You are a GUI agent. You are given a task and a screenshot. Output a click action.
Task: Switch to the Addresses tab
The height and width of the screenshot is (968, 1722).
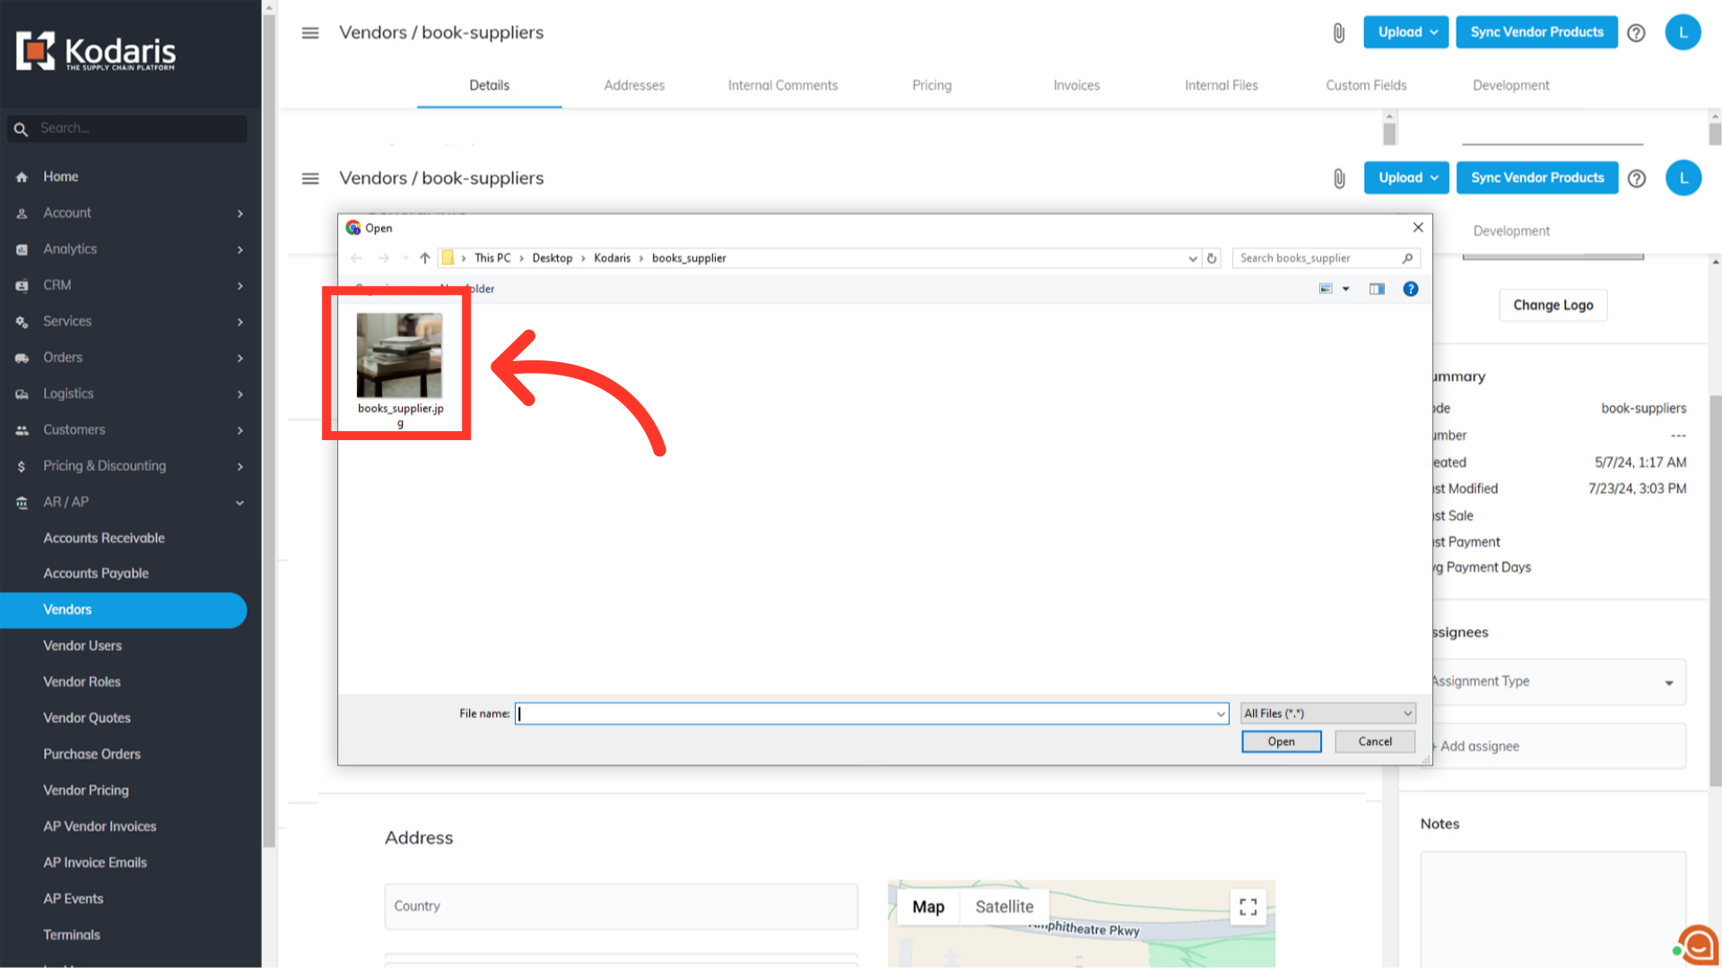click(x=634, y=85)
